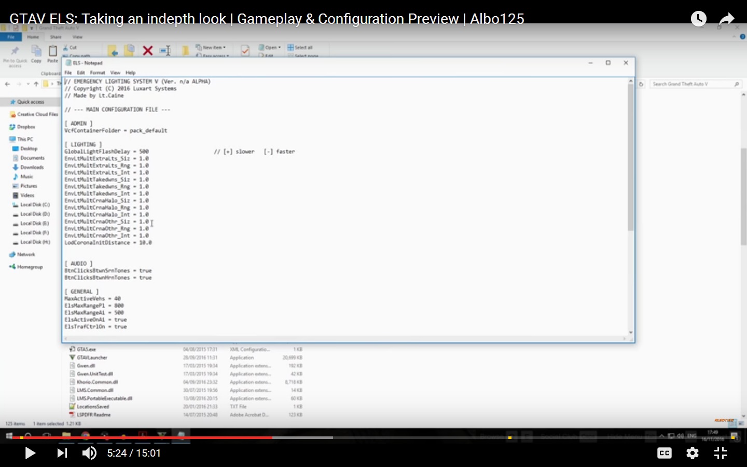Click the New folder icon in Explorer ribbon

(x=185, y=50)
